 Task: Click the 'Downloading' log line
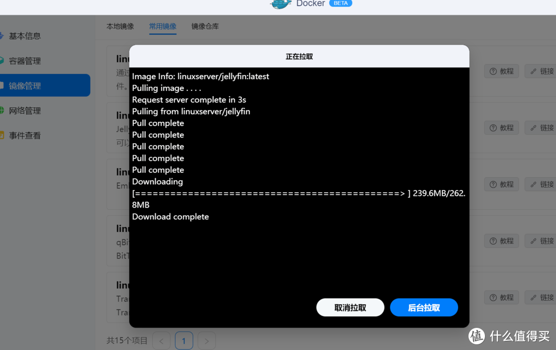pos(158,181)
